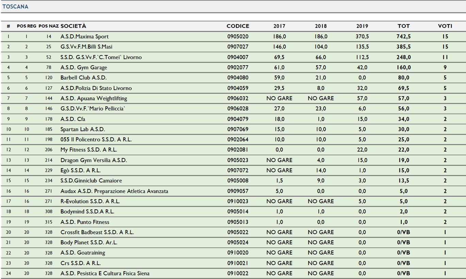Viewport: 466px width, 279px height.
Task: Click the 2017 column header
Action: (279, 26)
